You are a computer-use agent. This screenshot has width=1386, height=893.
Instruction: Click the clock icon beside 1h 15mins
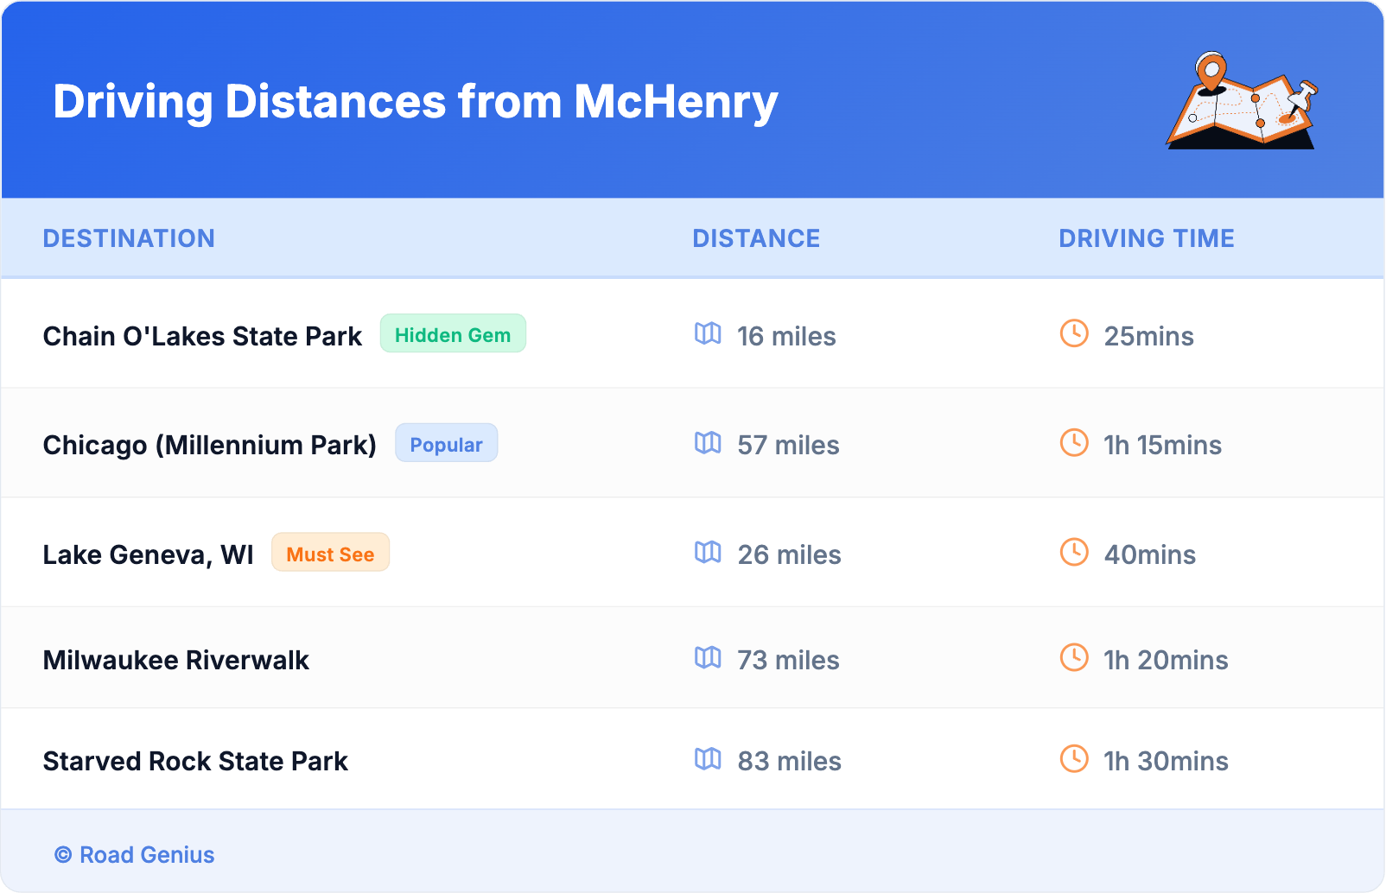[1074, 443]
